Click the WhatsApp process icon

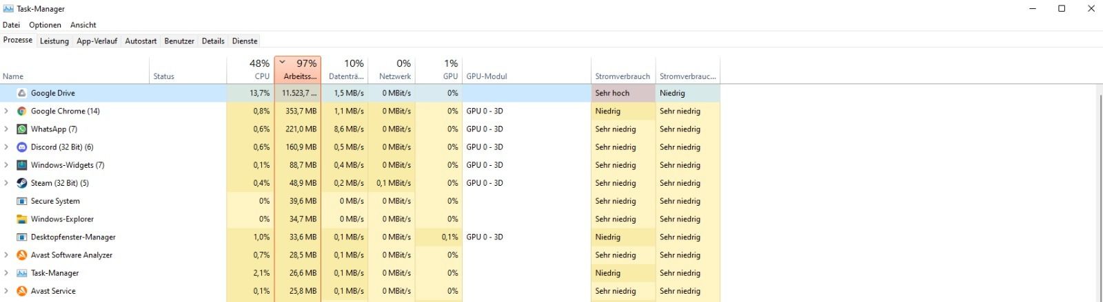point(22,129)
